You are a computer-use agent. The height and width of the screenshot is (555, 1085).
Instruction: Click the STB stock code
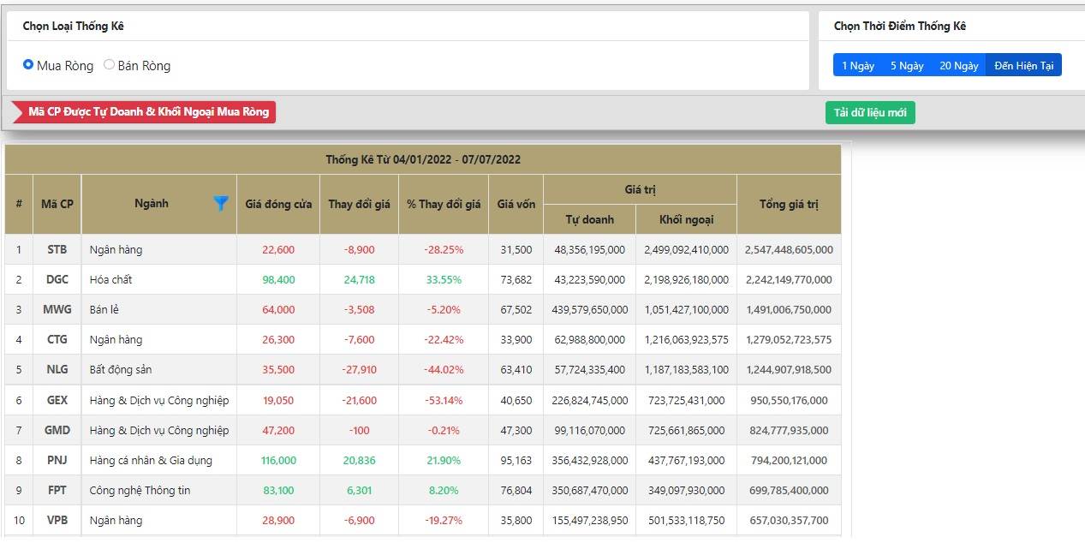coord(57,250)
